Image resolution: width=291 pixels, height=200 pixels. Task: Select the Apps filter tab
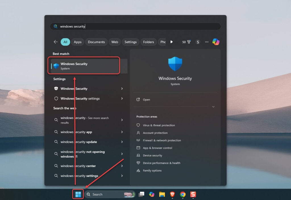coord(78,42)
